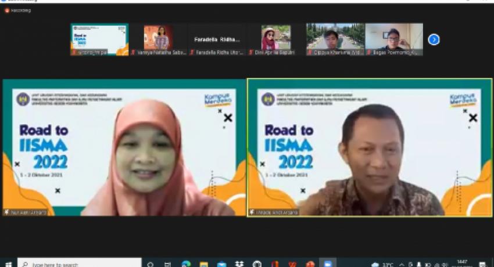Open the Windows Start menu
Image resolution: width=494 pixels, height=267 pixels.
pos(8,264)
